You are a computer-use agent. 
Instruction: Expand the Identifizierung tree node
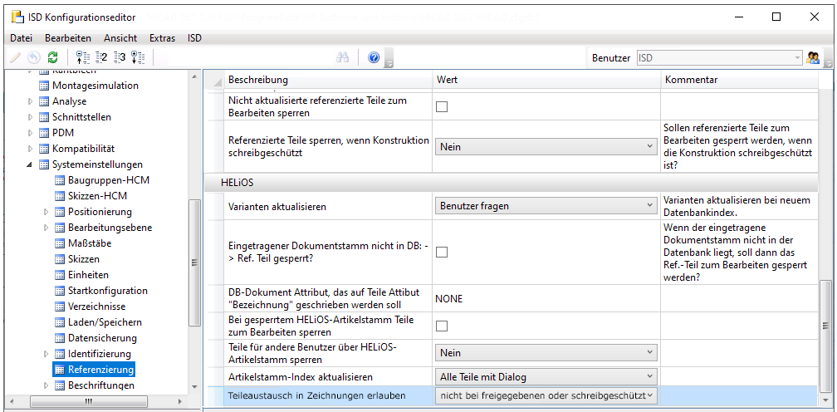[x=46, y=354]
